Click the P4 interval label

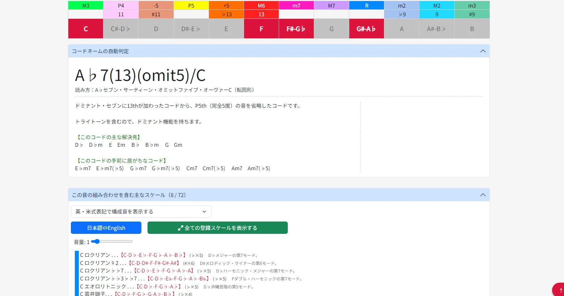[121, 5]
